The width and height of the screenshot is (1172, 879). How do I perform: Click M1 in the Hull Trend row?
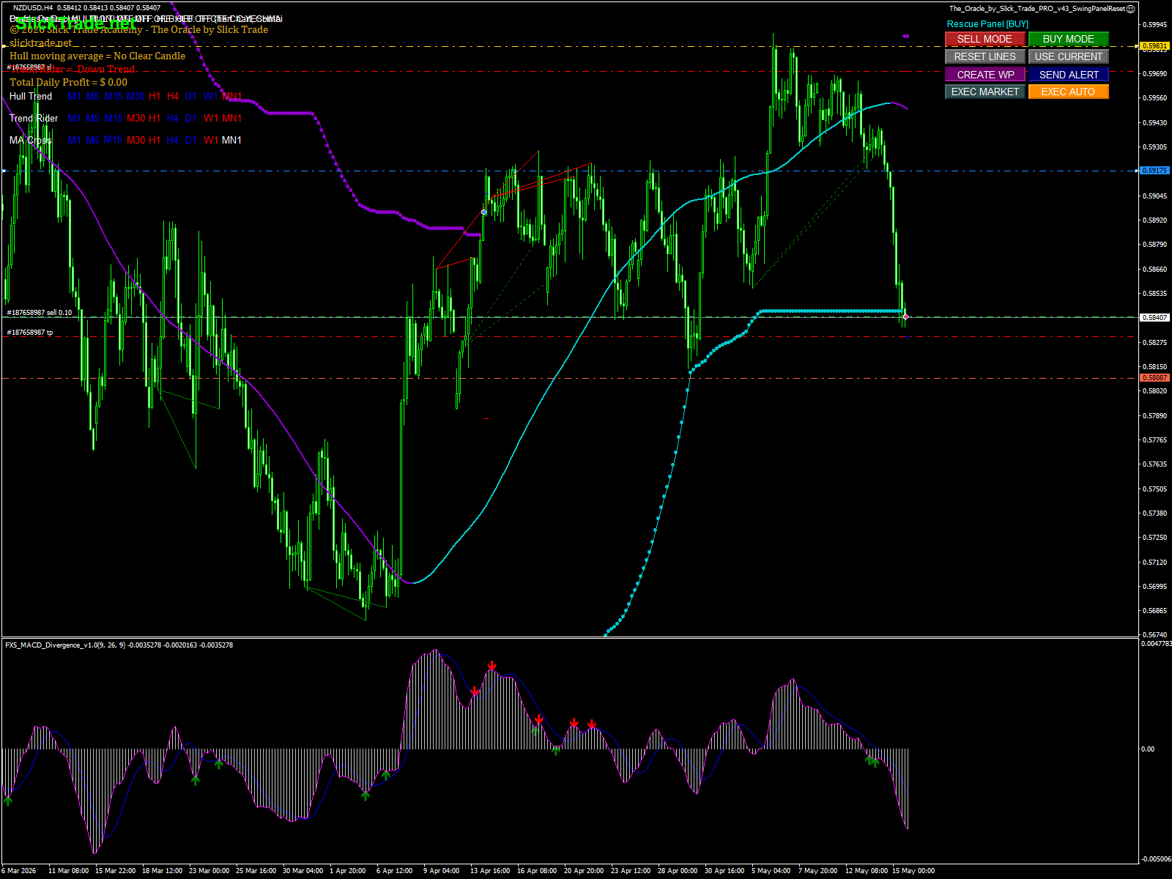point(75,96)
